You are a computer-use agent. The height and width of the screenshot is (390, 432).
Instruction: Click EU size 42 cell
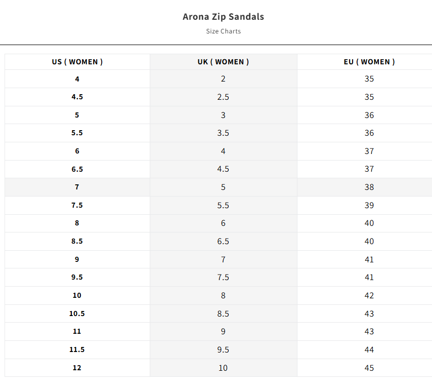pos(369,296)
